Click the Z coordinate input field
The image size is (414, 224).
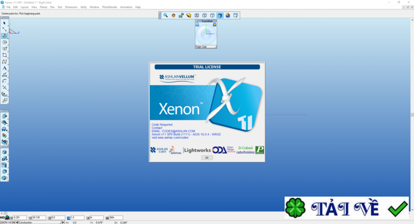58,218
